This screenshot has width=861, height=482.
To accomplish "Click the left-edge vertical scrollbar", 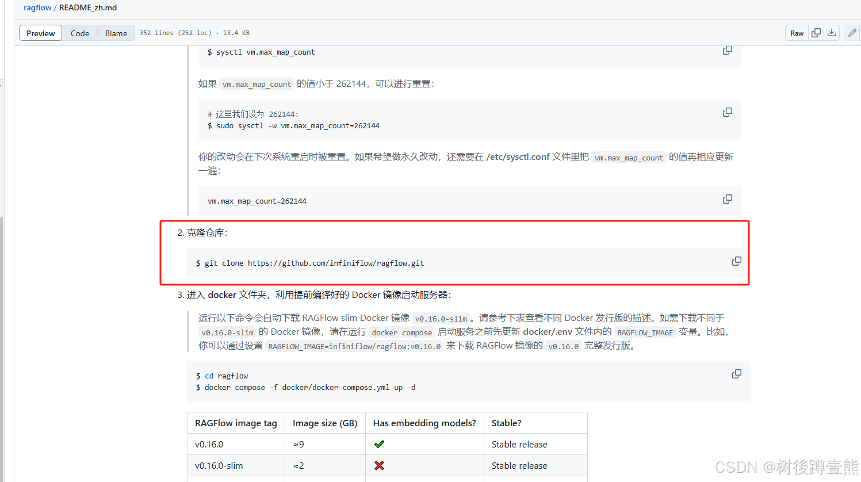I will pyautogui.click(x=2, y=350).
